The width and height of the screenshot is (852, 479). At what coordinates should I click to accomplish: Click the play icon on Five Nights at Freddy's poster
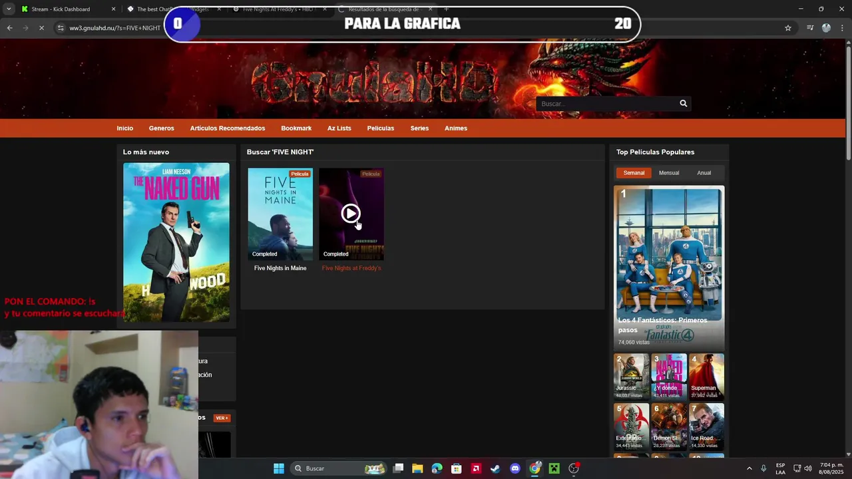(351, 214)
